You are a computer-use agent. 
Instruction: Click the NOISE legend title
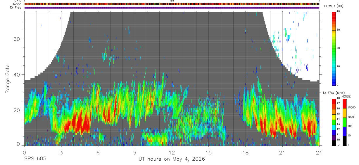coord(346,96)
